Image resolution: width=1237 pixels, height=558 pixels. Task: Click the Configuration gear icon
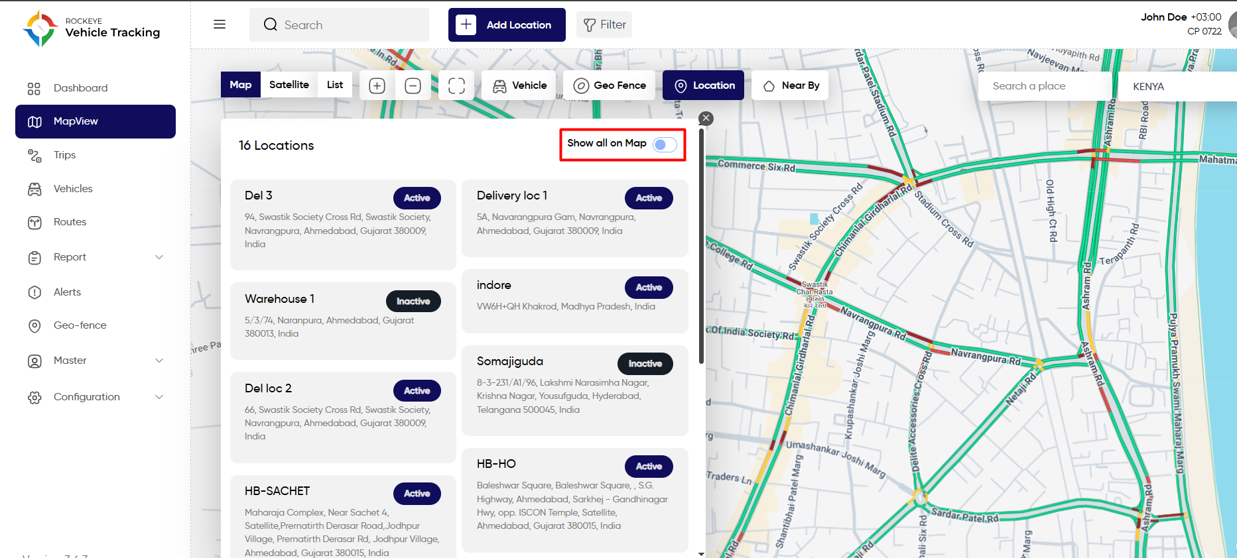(34, 398)
